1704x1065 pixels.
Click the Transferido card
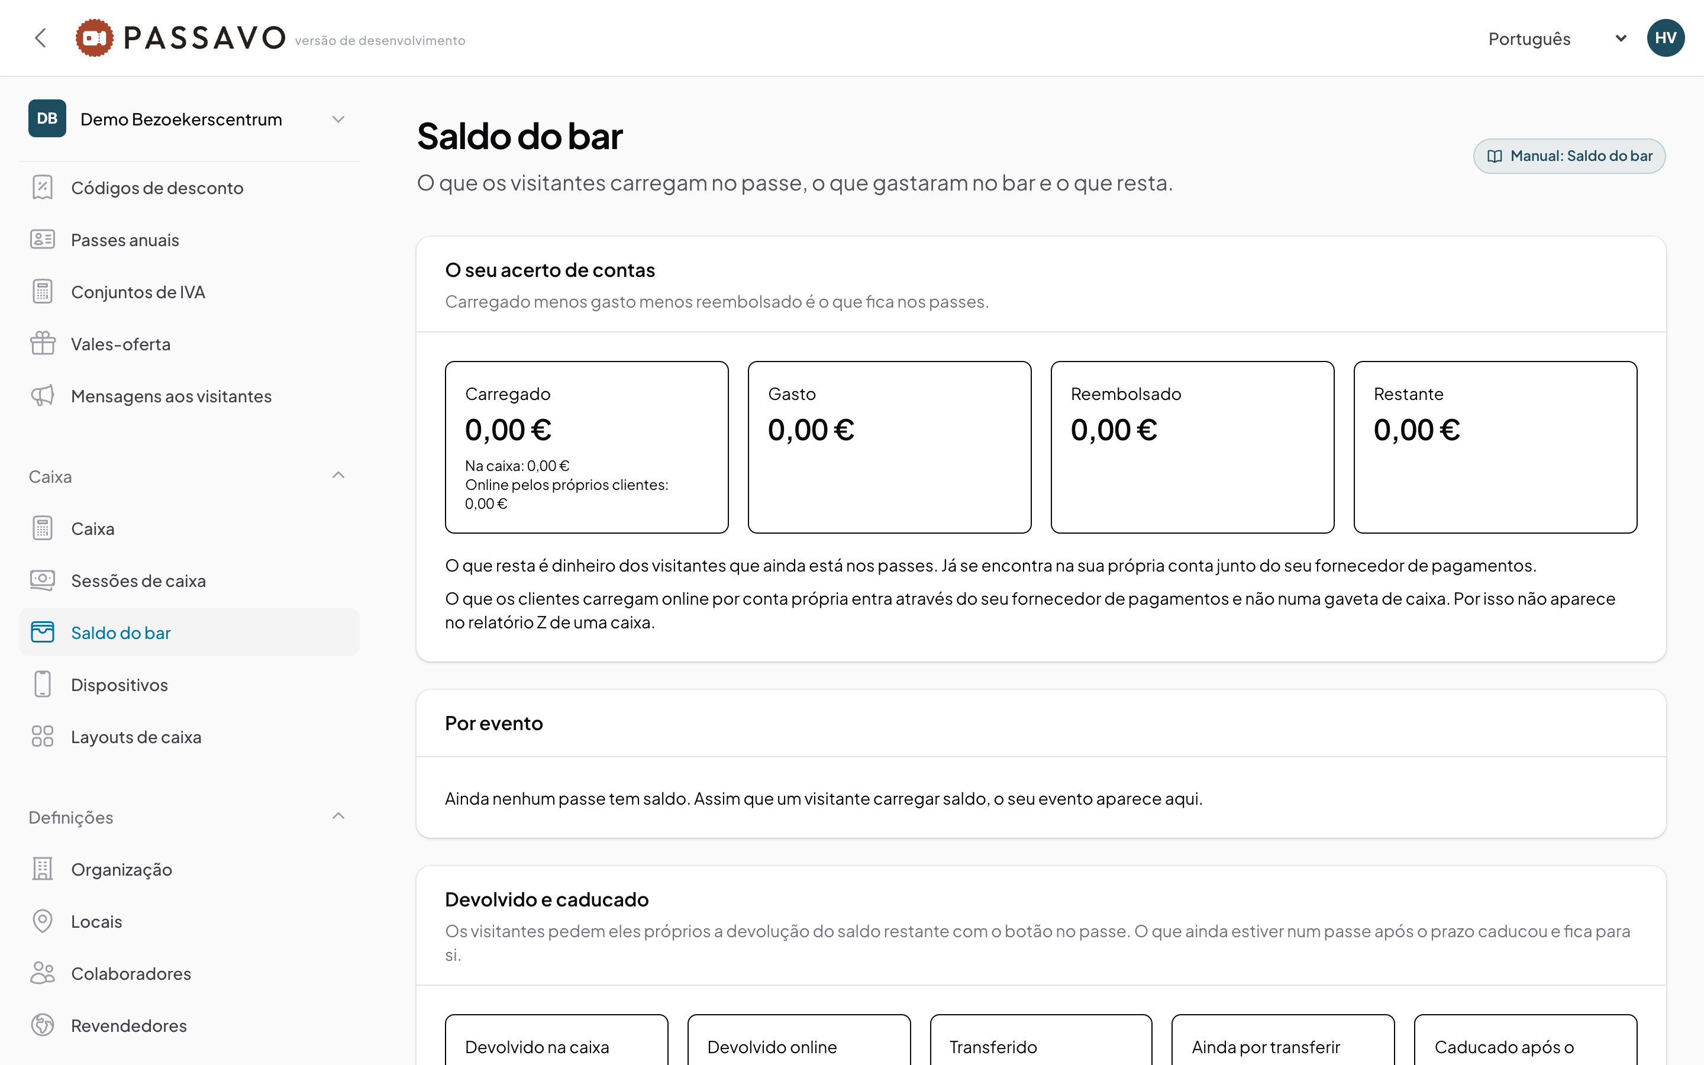click(x=1041, y=1040)
